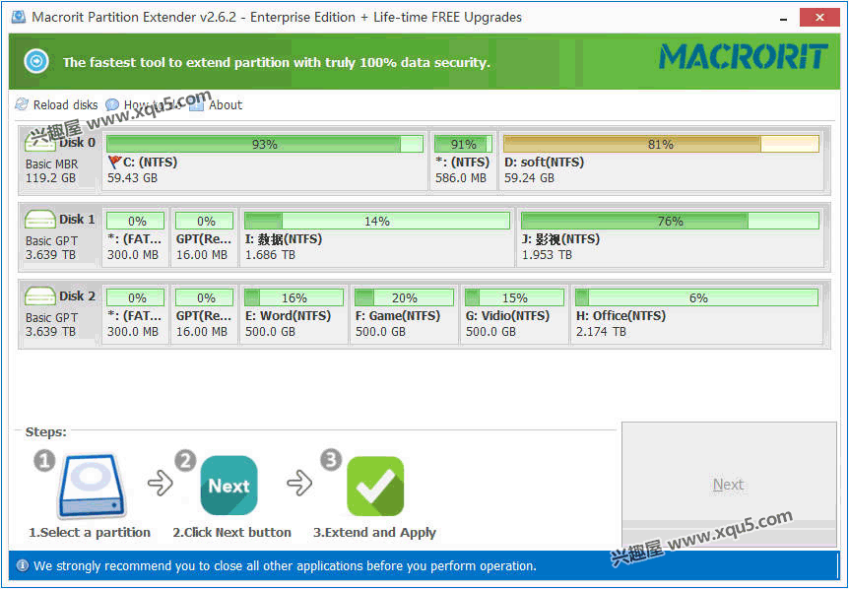Select the C: (NTFS) partition label
Image resolution: width=849 pixels, height=589 pixels.
(150, 162)
